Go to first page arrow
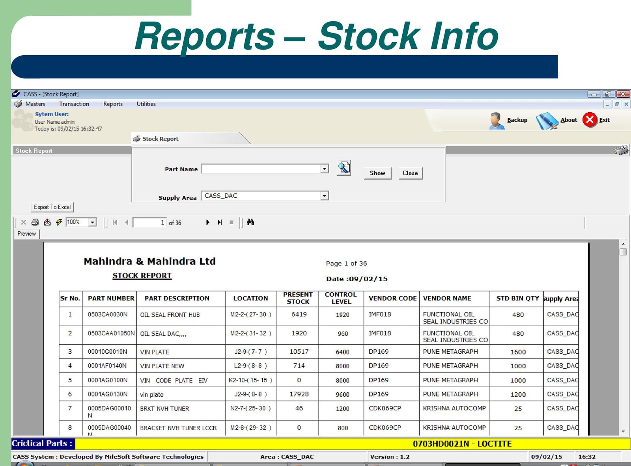The image size is (631, 466). 115,222
